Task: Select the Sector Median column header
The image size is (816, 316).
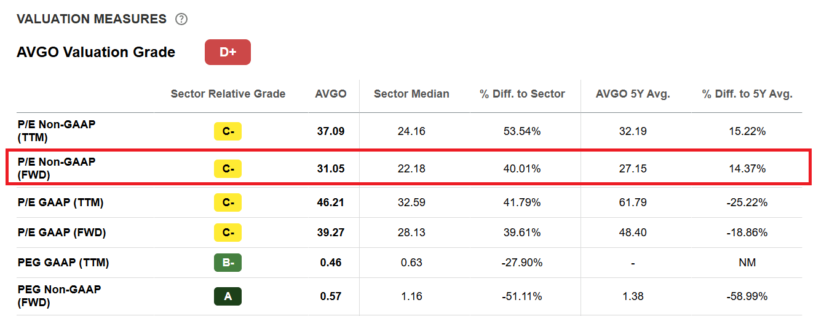Action: (411, 94)
